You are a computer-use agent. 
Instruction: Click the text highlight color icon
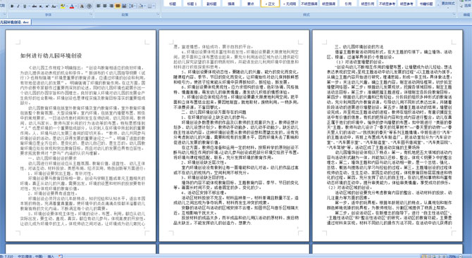pos(63,6)
